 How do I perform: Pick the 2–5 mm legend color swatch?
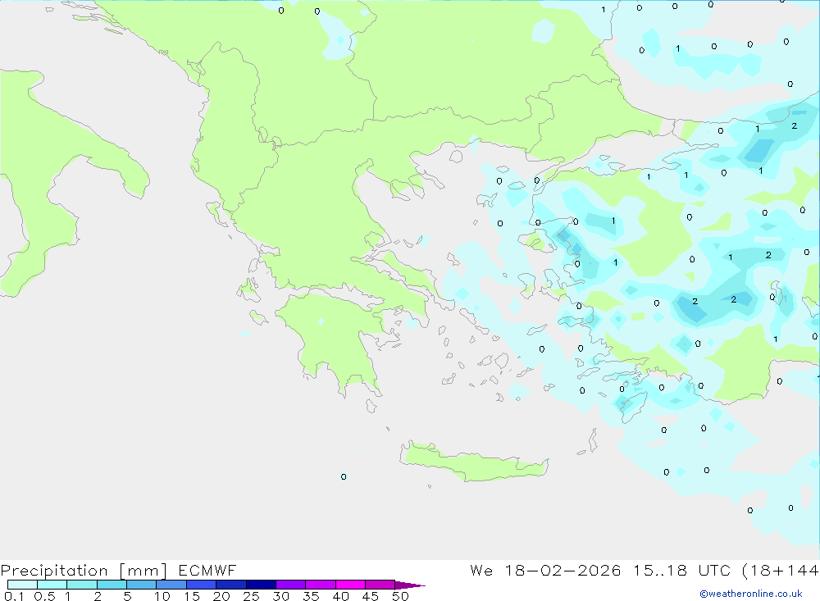tap(112, 585)
